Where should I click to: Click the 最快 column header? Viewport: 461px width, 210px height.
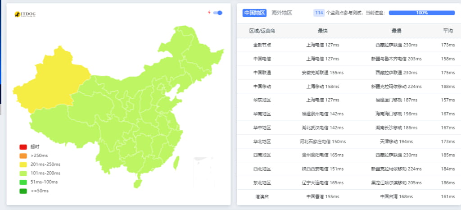click(x=322, y=31)
